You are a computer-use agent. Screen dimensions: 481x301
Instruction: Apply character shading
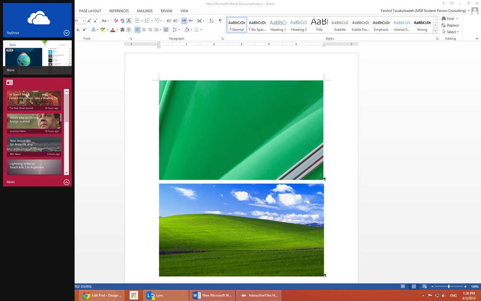coord(122,30)
